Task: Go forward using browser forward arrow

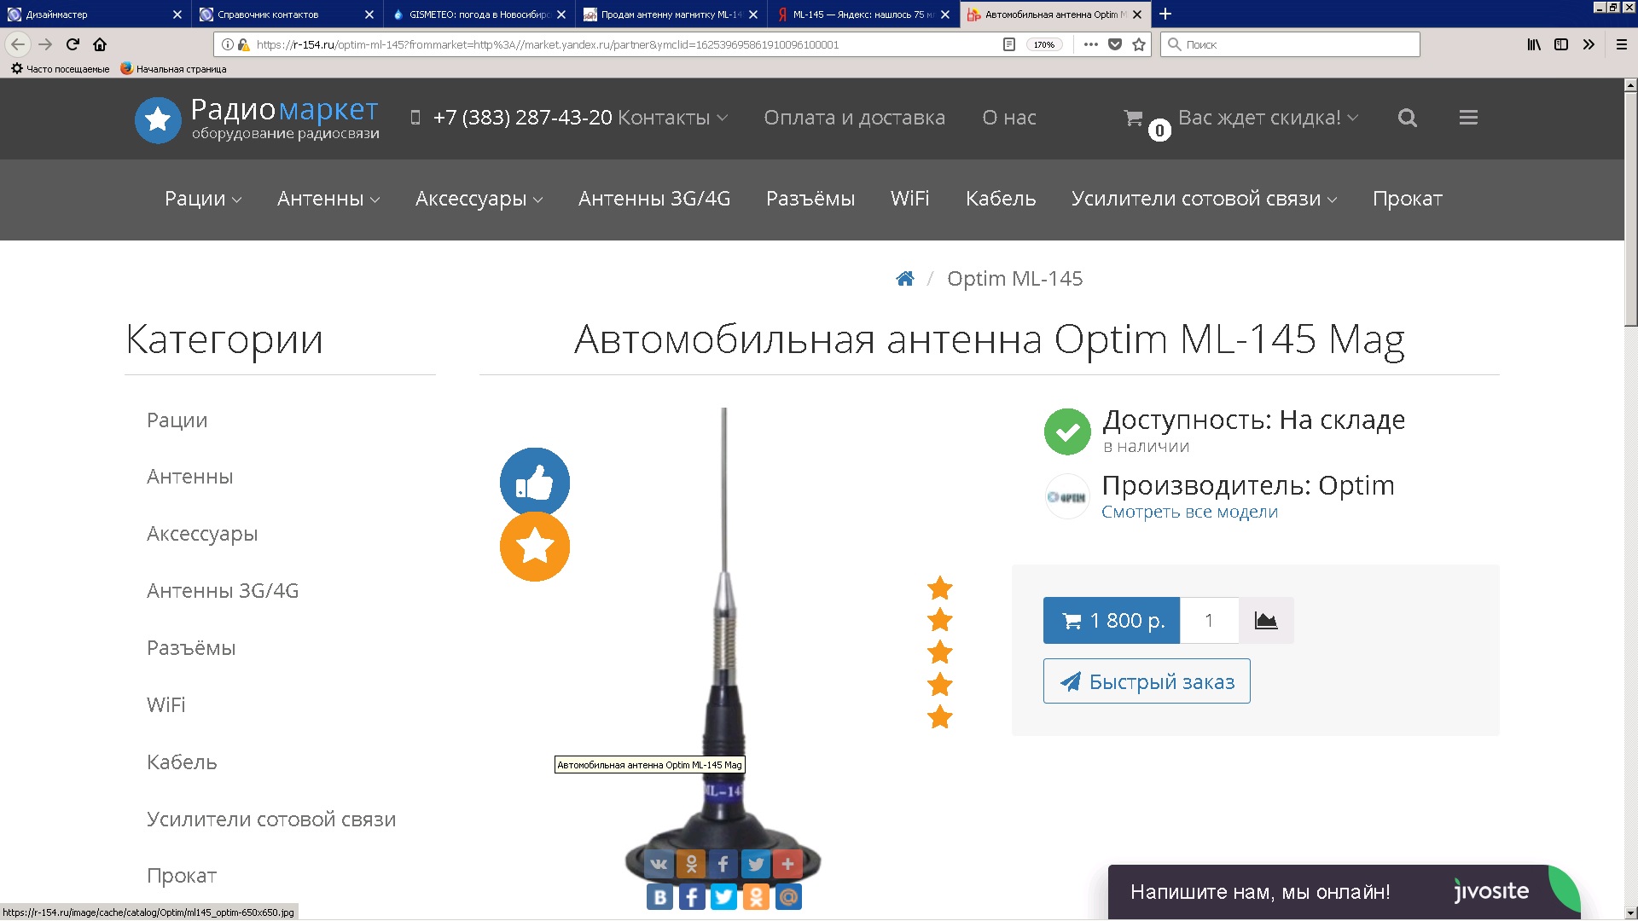Action: point(45,44)
